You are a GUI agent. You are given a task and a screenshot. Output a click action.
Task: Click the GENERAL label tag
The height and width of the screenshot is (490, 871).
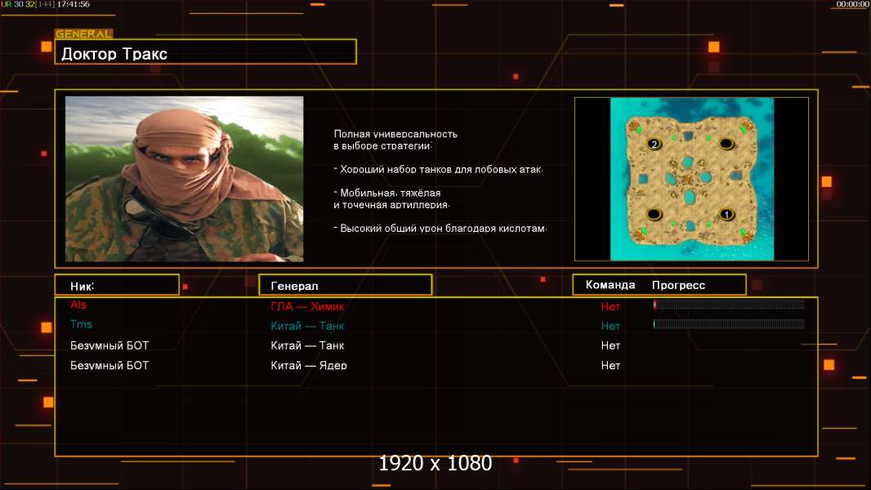(x=84, y=33)
